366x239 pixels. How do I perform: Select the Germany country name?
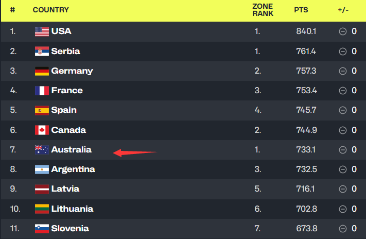point(72,71)
